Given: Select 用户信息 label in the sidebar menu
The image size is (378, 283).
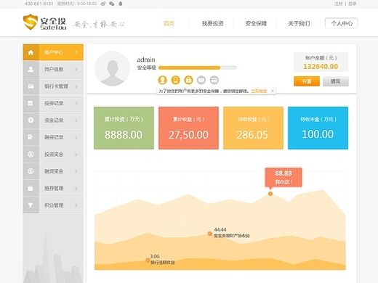Looking at the screenshot, I should click(x=54, y=69).
